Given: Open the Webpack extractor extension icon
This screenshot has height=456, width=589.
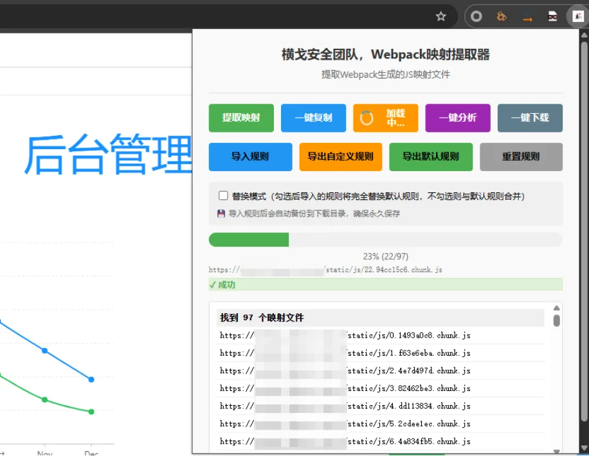Looking at the screenshot, I should pyautogui.click(x=577, y=16).
